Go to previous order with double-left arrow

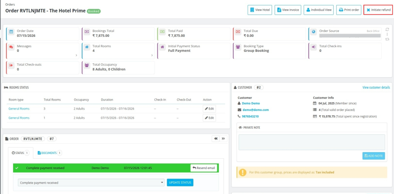[215, 139]
